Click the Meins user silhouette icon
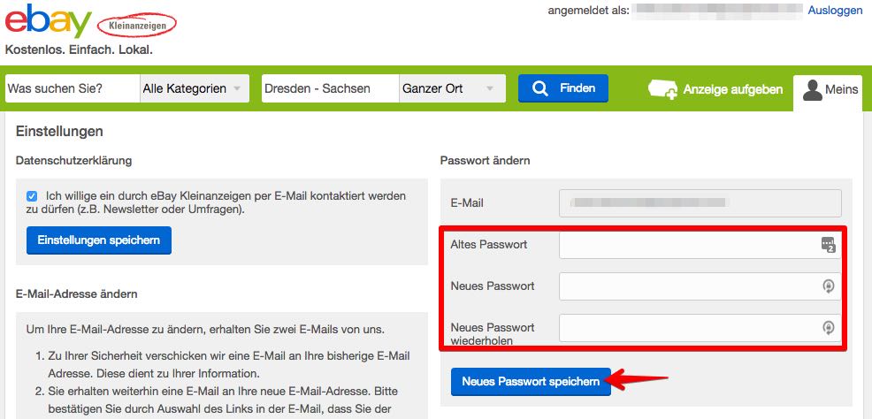The image size is (872, 419). (x=813, y=90)
